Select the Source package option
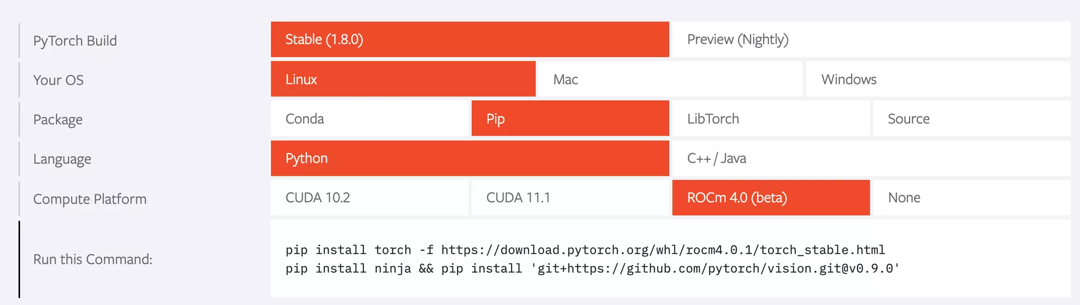Viewport: 1080px width, 305px height. pos(972,118)
